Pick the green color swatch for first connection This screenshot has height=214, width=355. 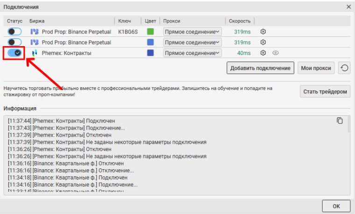[150, 32]
